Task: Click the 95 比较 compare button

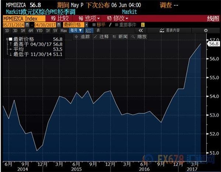Action: (x=60, y=18)
